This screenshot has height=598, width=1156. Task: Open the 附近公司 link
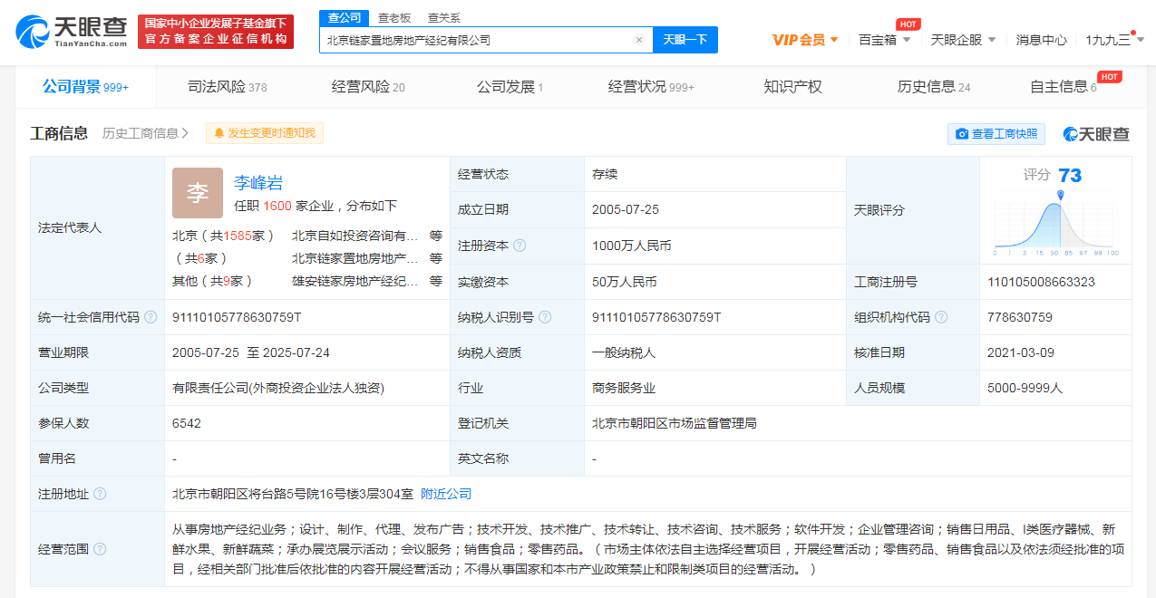[x=446, y=494]
